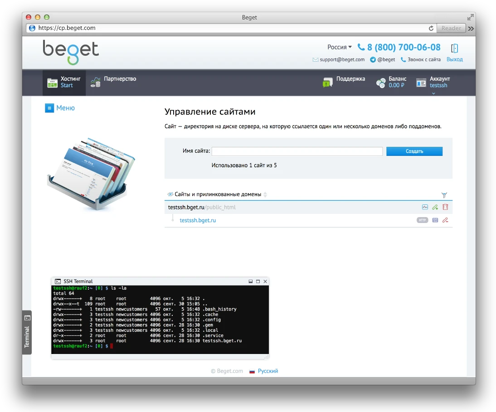The height and width of the screenshot is (412, 496).
Task: Open the Хостинг Start menu tab
Action: [x=64, y=82]
